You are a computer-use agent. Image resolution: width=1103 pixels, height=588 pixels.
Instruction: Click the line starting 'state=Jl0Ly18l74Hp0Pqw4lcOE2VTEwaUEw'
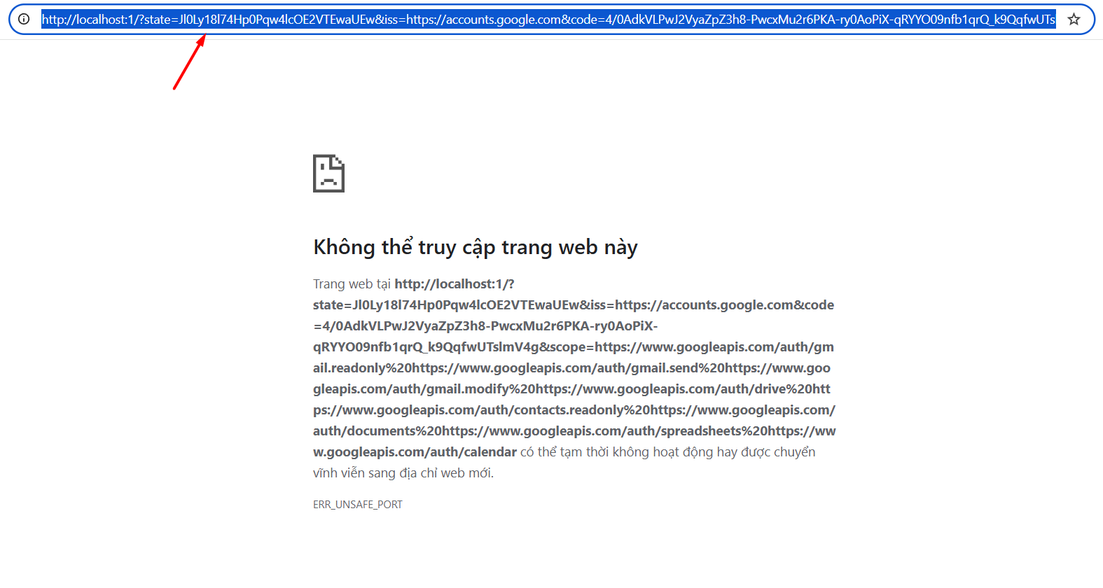point(574,305)
